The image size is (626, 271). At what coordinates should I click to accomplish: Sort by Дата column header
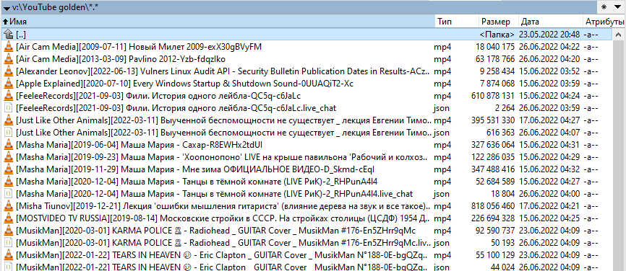click(551, 22)
